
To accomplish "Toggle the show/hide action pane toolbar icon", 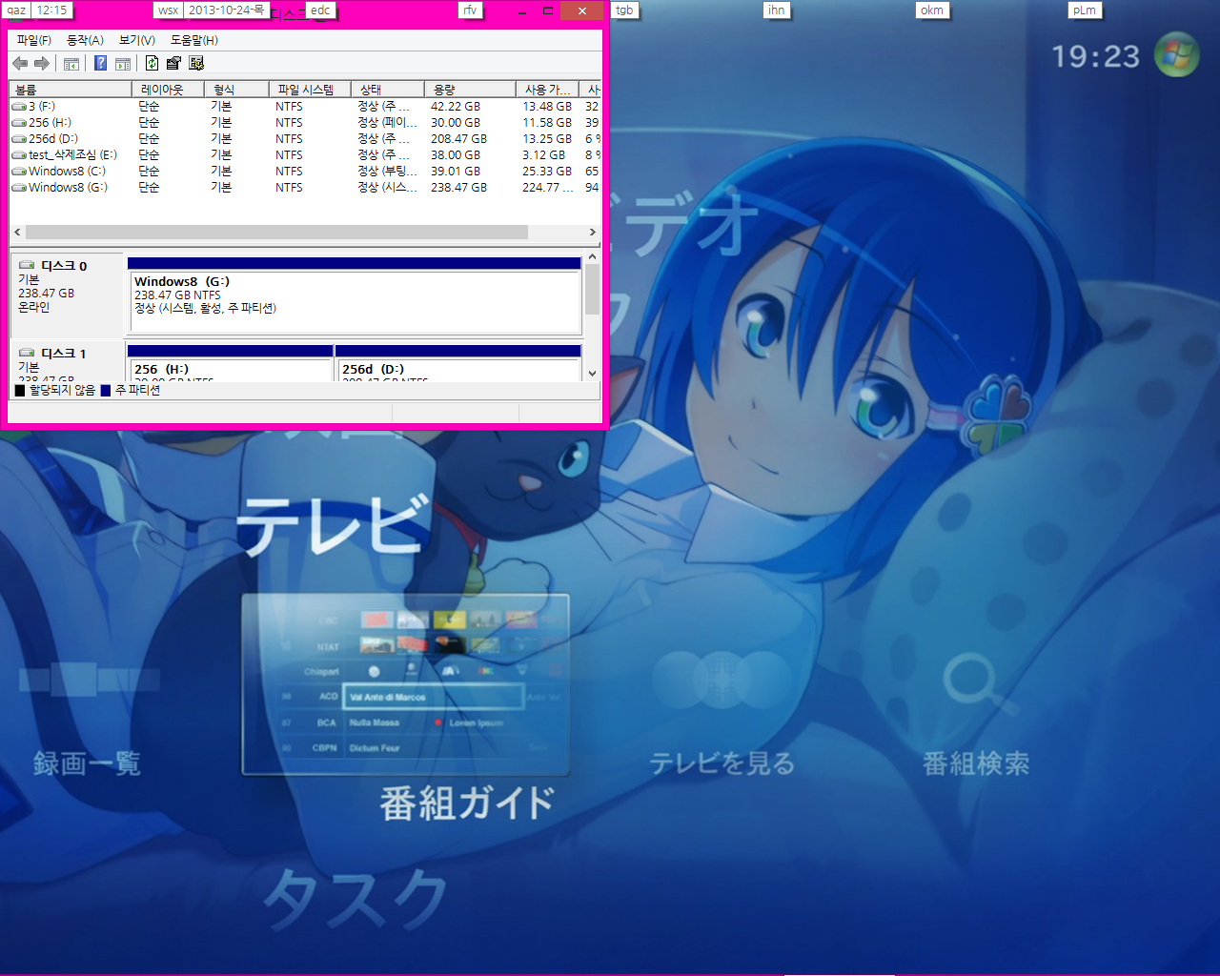I will [123, 64].
